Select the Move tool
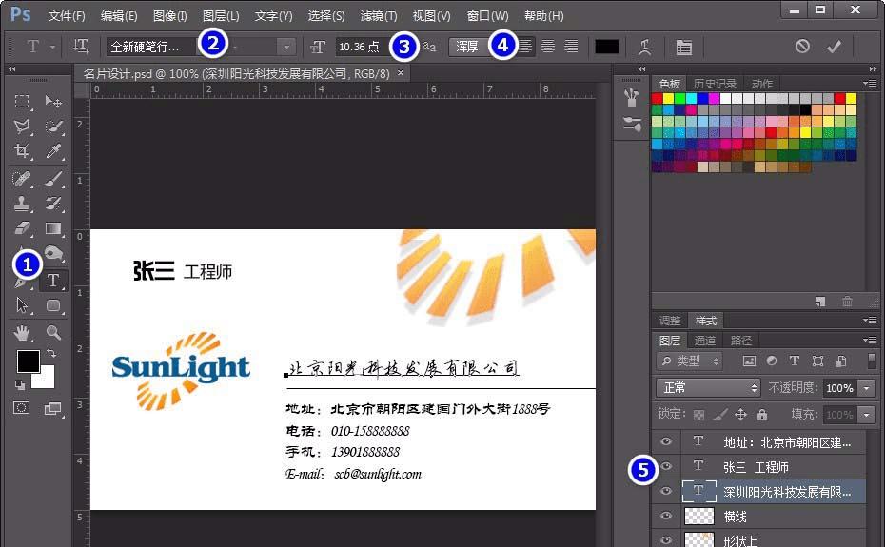Screen dimensions: 885x547 point(53,101)
